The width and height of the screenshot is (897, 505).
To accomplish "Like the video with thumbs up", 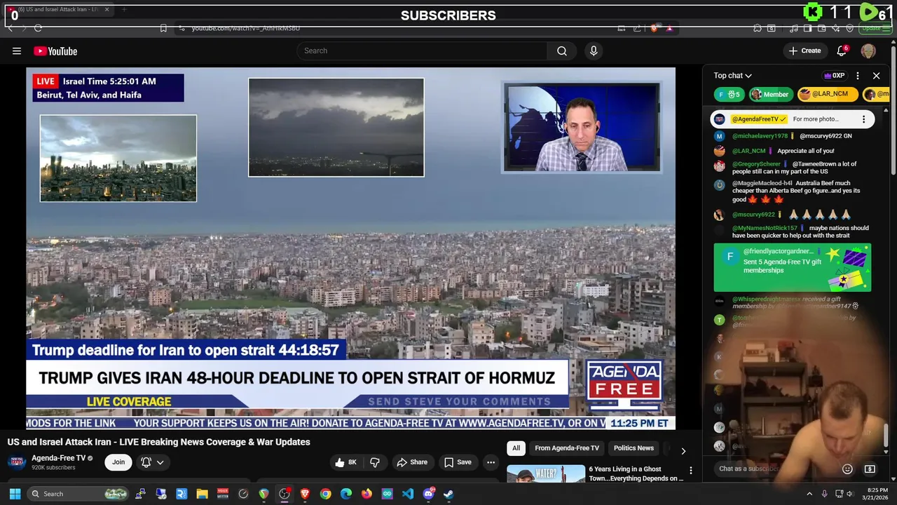I will point(347,462).
